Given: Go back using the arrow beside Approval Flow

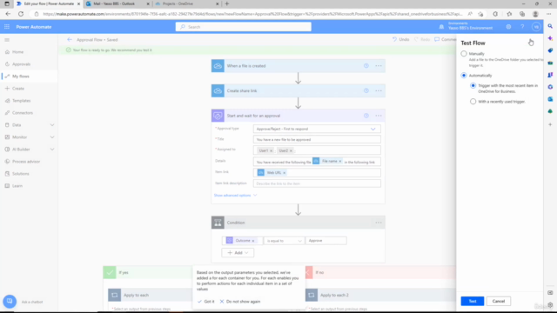Looking at the screenshot, I should 70,39.
